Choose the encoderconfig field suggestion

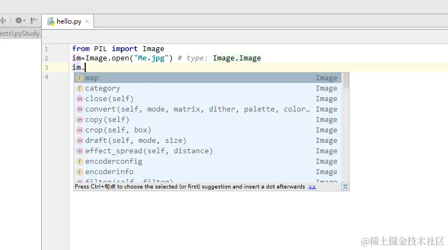click(x=208, y=161)
